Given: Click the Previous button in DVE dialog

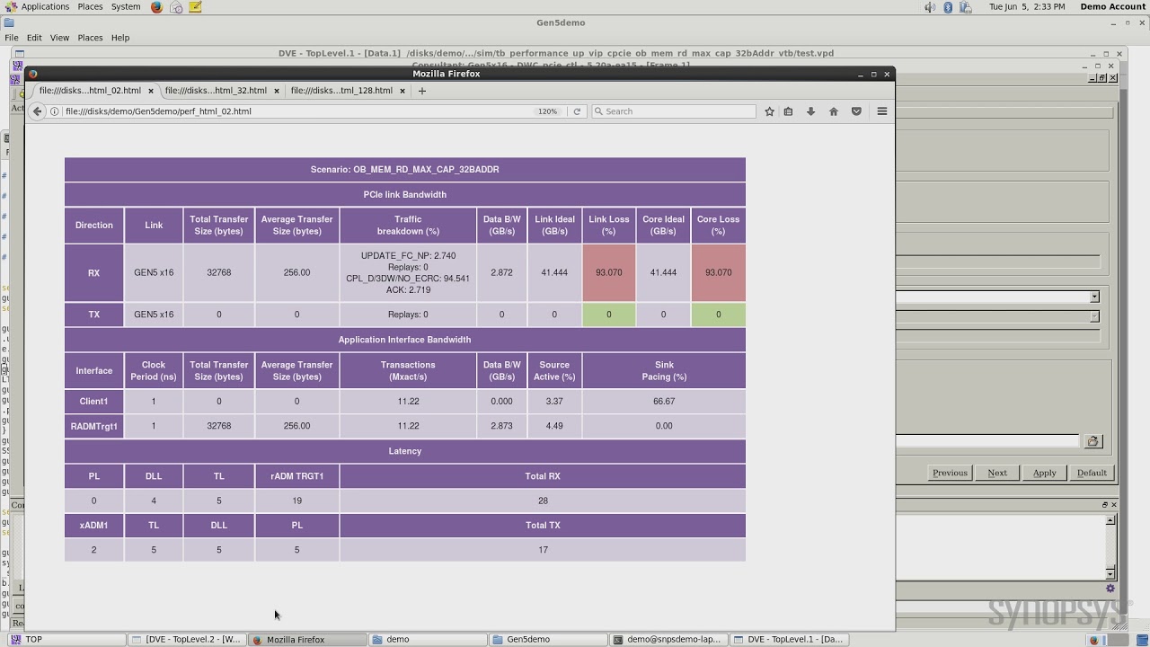Looking at the screenshot, I should (950, 473).
